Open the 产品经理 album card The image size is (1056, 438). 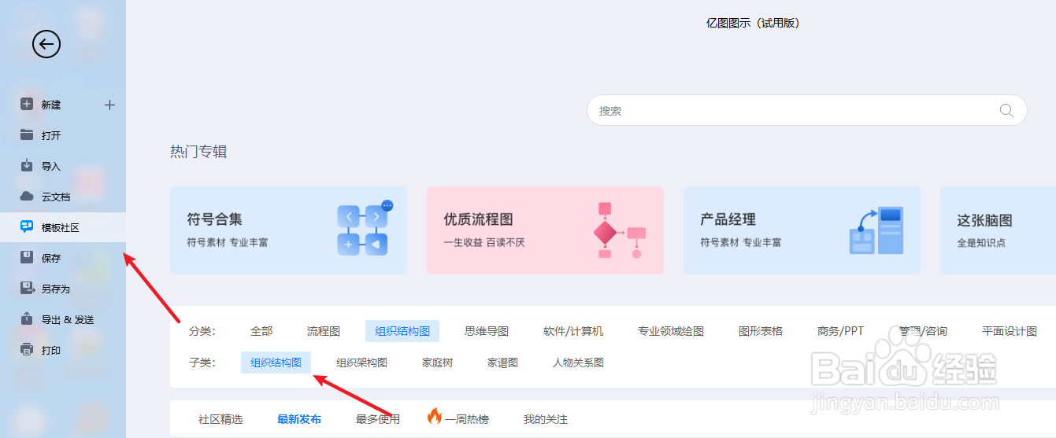[802, 230]
